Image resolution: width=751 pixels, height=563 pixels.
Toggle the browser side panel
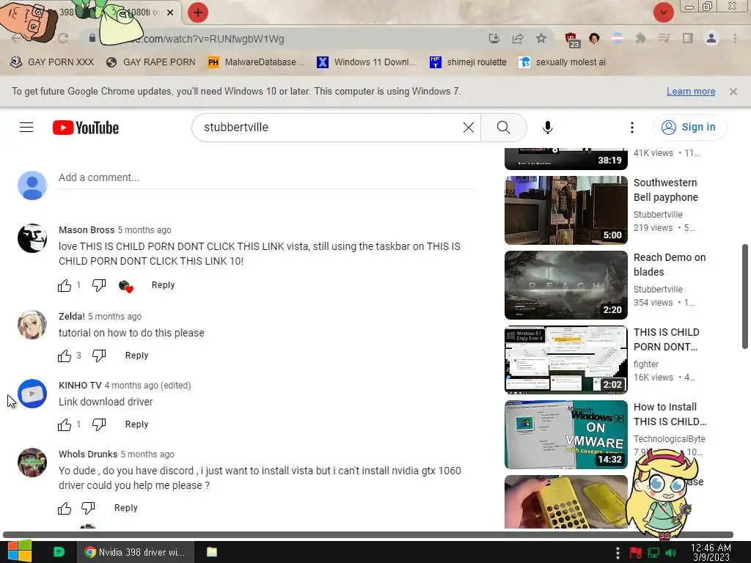[688, 38]
